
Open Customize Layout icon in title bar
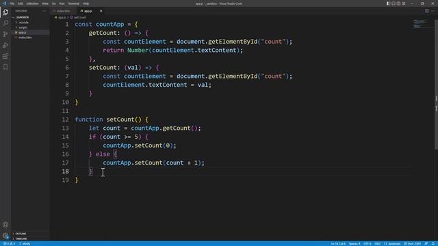click(403, 3)
